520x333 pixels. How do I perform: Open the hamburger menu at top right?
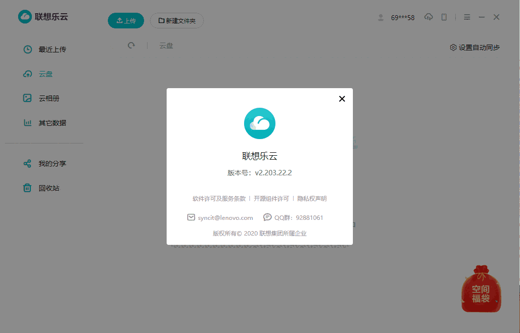pos(467,17)
